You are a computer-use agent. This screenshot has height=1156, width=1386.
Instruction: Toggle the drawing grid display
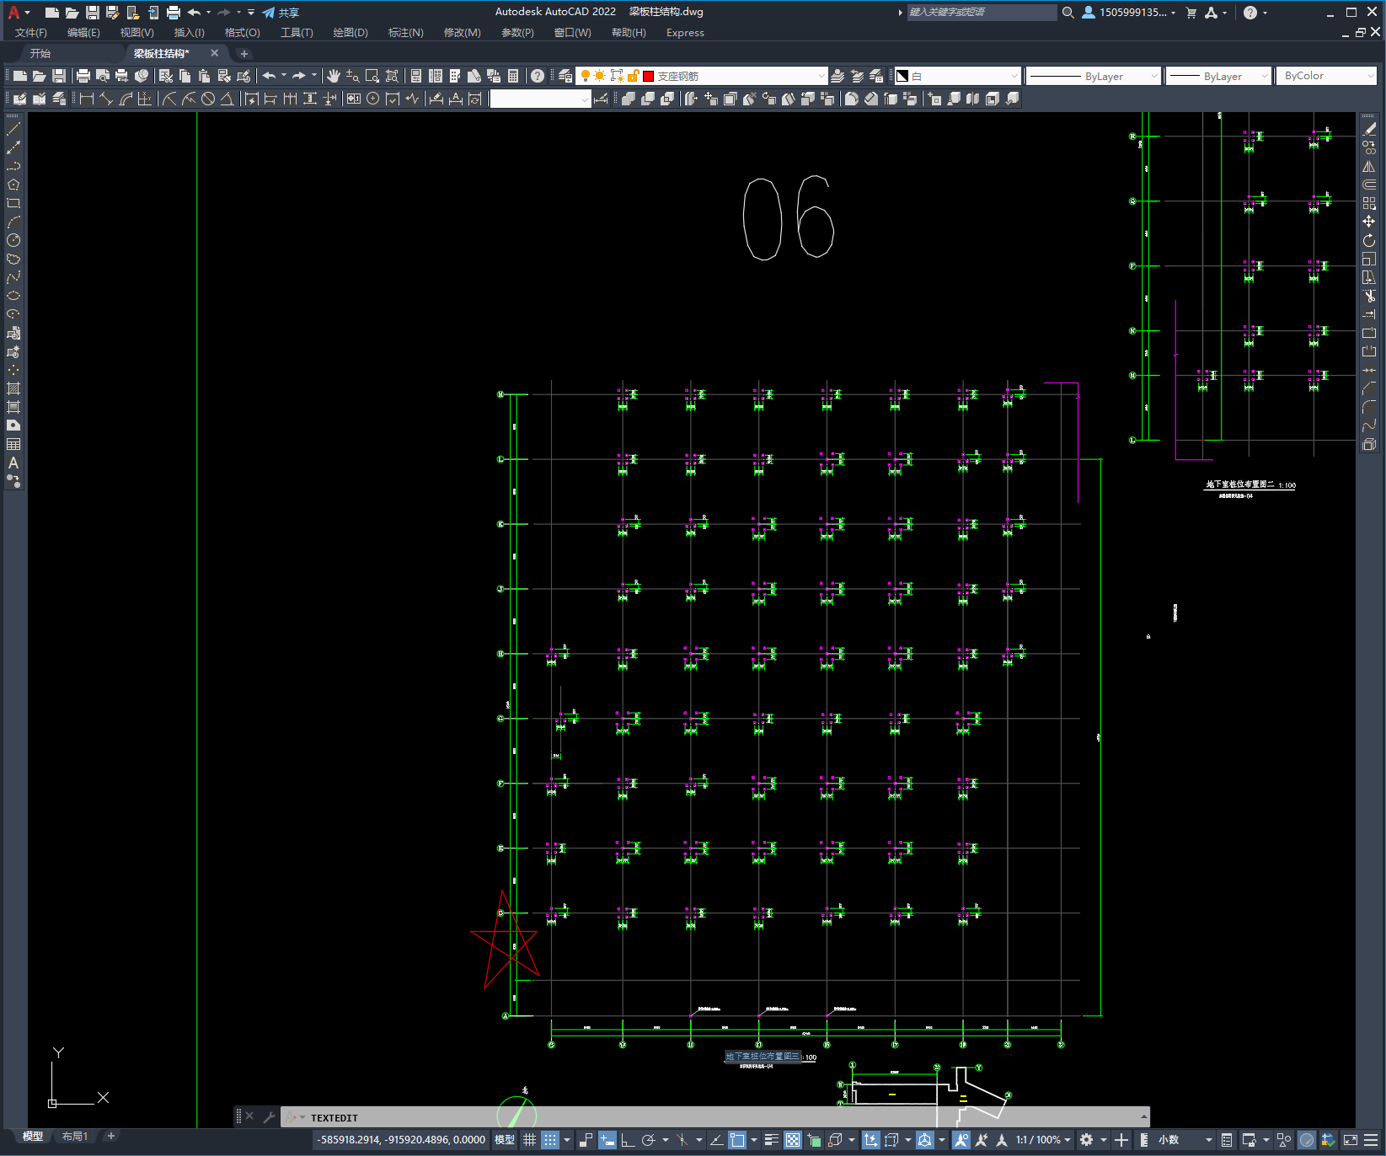[x=529, y=1140]
